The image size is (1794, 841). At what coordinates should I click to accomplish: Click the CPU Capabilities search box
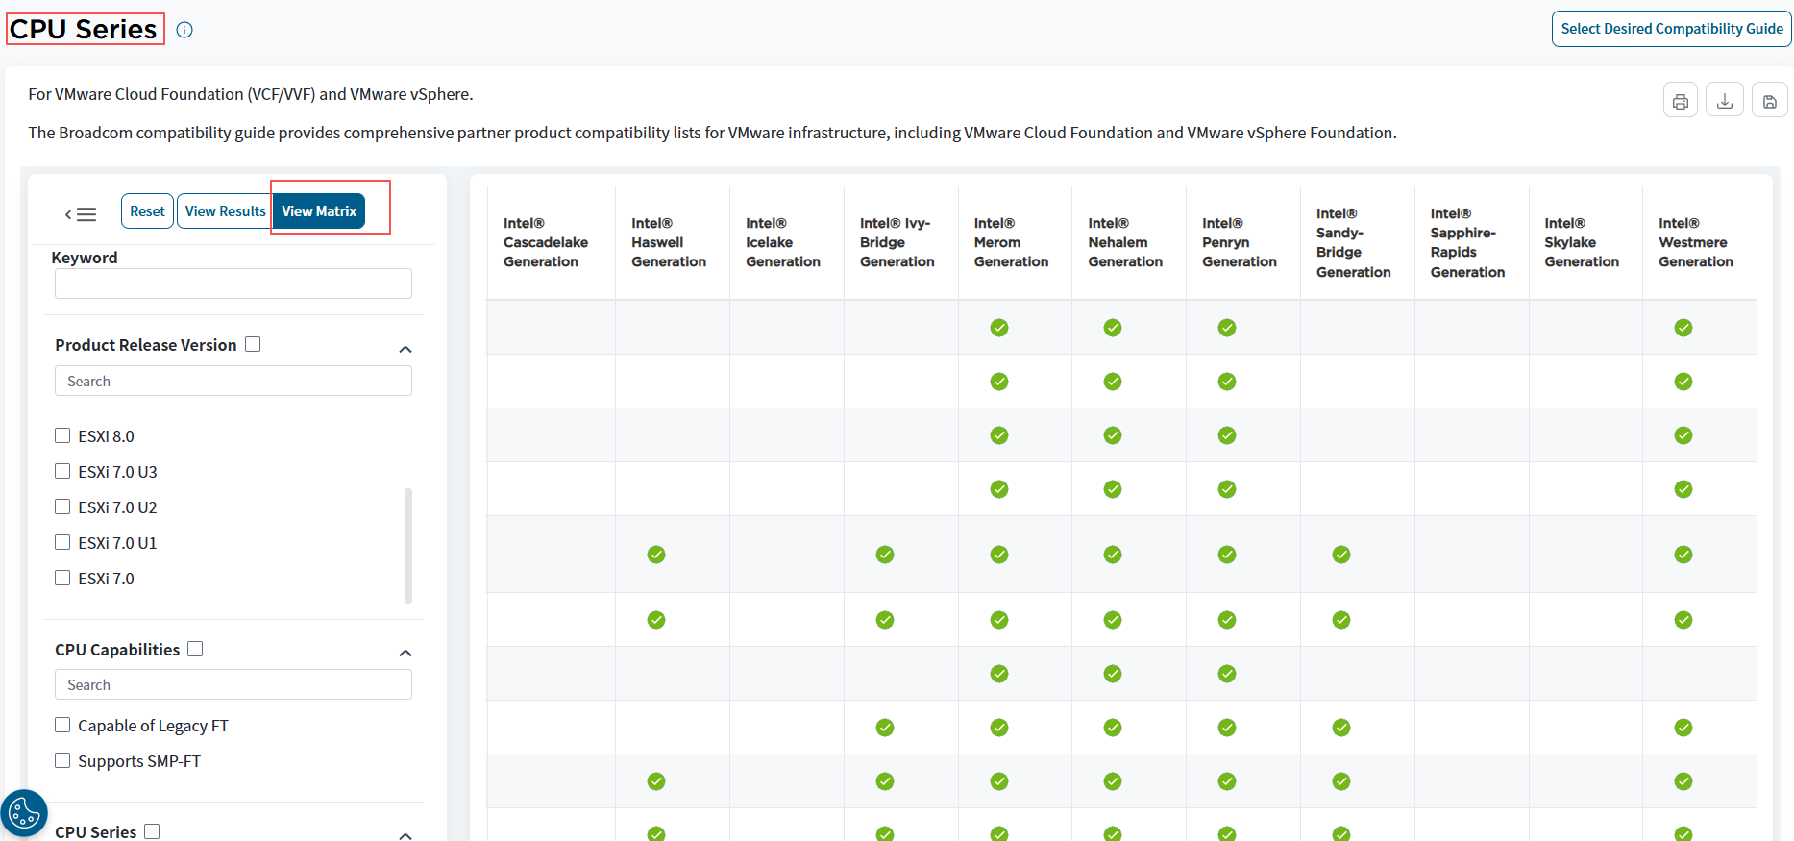click(x=233, y=684)
